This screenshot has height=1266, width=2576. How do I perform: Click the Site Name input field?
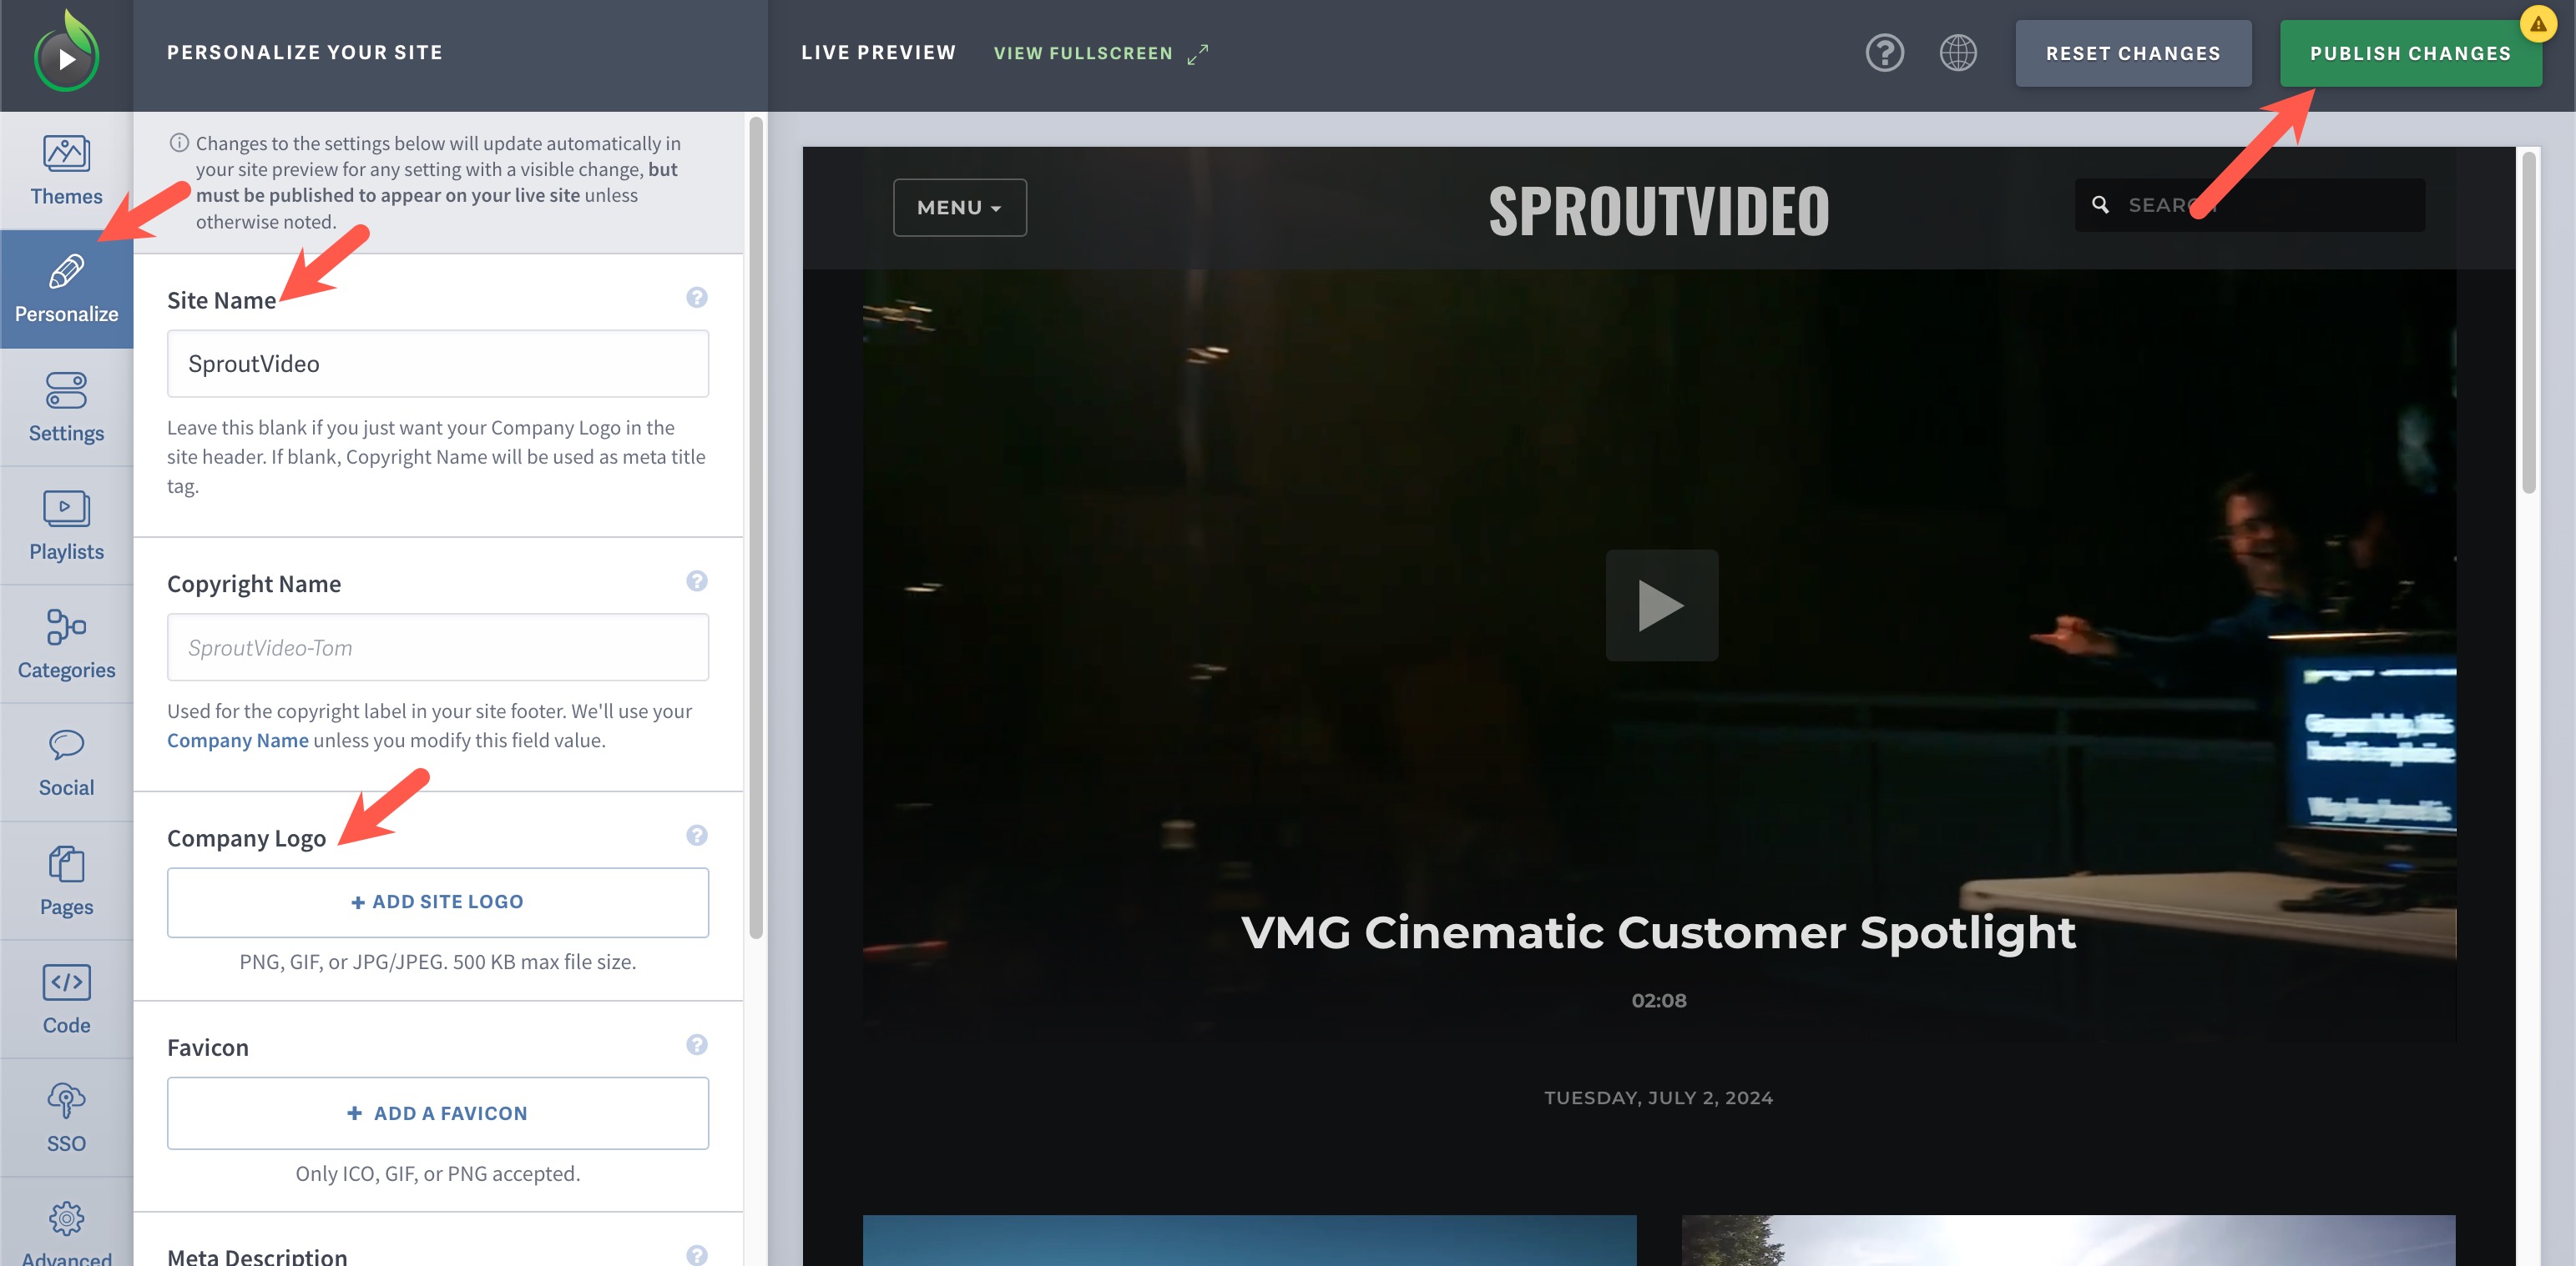click(437, 361)
